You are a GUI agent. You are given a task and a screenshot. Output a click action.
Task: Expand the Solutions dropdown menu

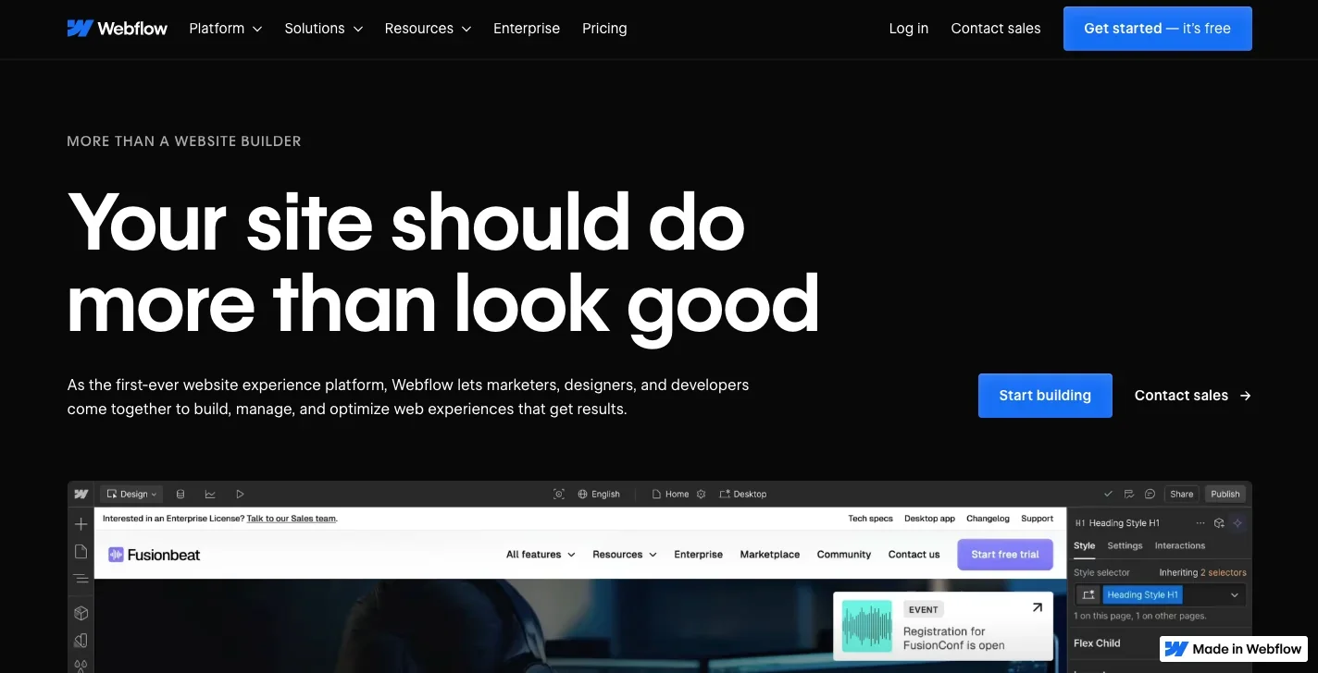point(324,29)
